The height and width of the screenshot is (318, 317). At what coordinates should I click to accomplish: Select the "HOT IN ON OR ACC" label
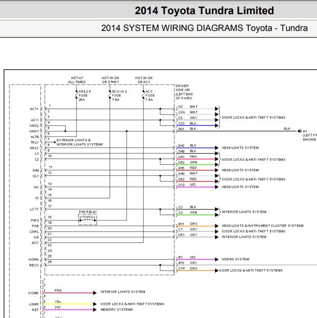click(x=144, y=80)
